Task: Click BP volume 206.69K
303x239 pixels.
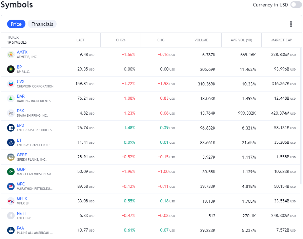Action: coord(208,69)
